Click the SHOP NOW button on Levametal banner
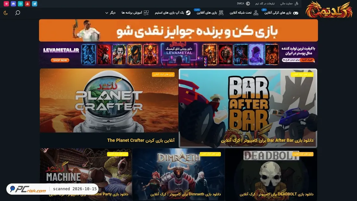The width and height of the screenshot is (357, 201). (60, 60)
